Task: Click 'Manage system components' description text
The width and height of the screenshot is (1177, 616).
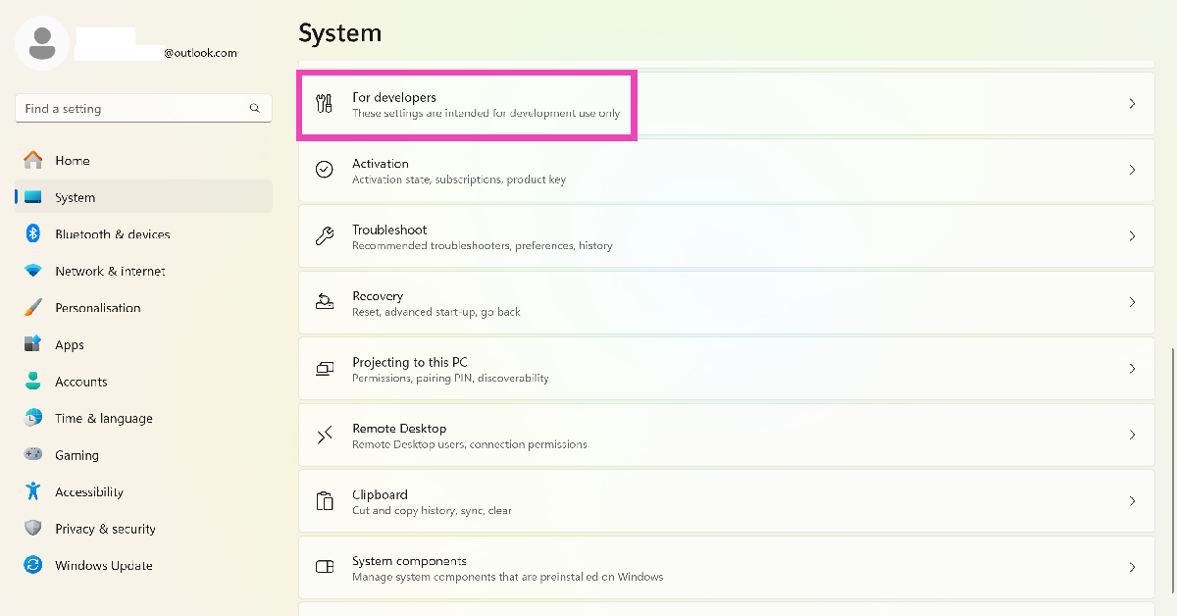Action: click(x=508, y=577)
